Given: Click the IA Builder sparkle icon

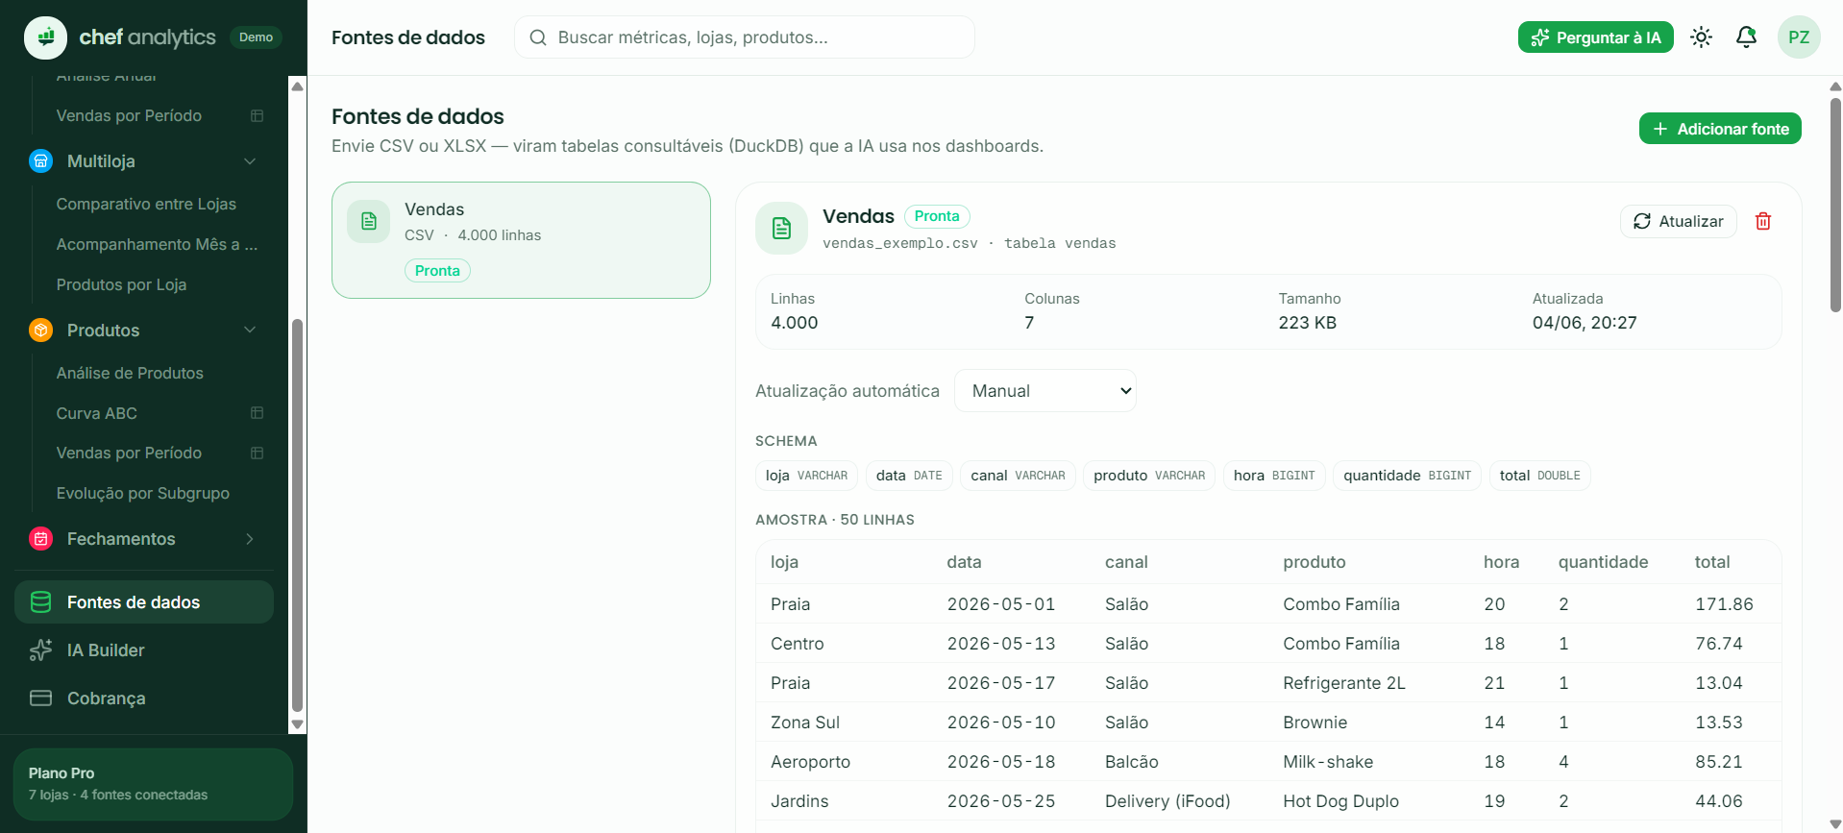Looking at the screenshot, I should (40, 650).
